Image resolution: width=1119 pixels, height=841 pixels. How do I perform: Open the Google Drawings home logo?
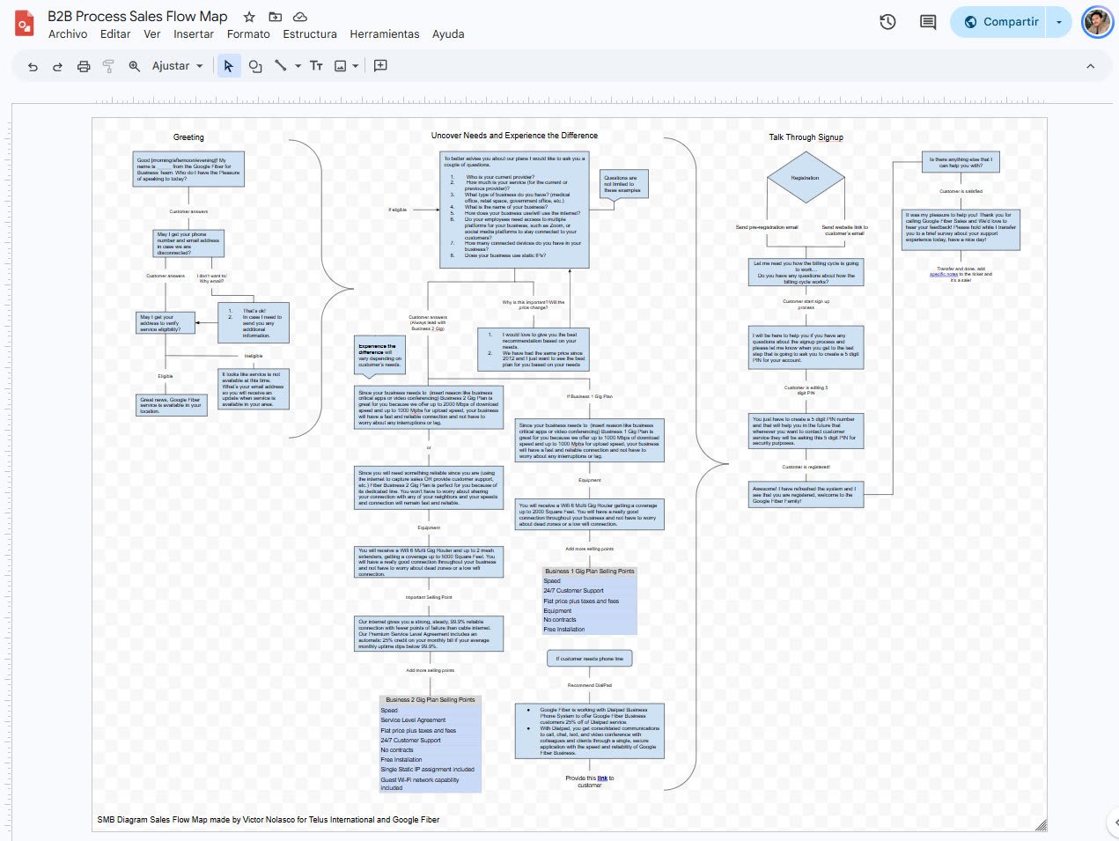[x=24, y=24]
